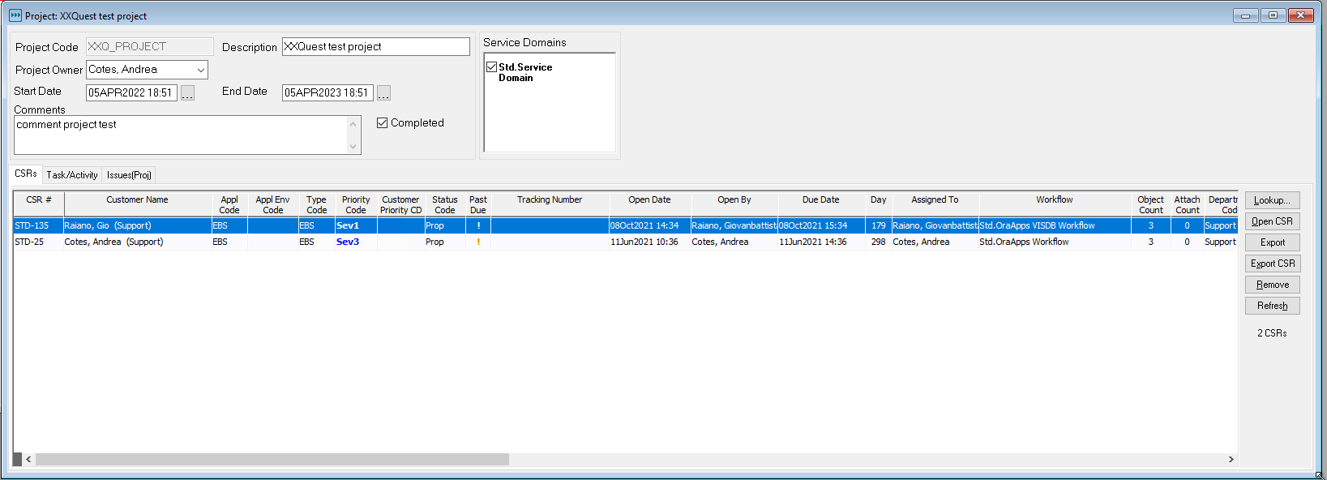The image size is (1327, 480).
Task: Sort by the Object Count column header
Action: pos(1150,204)
